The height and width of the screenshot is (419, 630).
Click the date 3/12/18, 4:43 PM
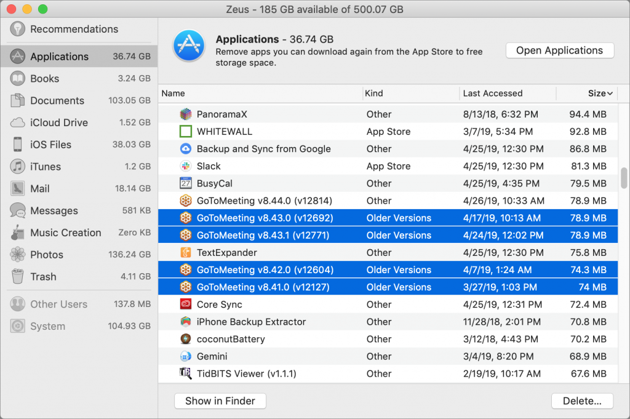(500, 338)
